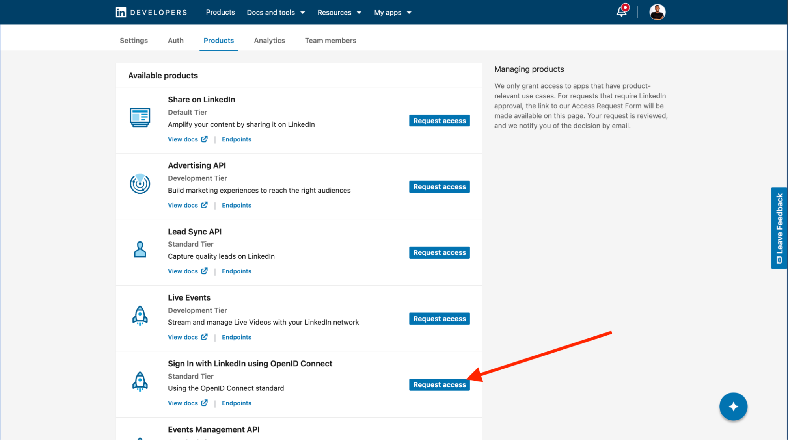Request access for Lead Sync API
Viewport: 788px width, 440px height.
click(440, 253)
